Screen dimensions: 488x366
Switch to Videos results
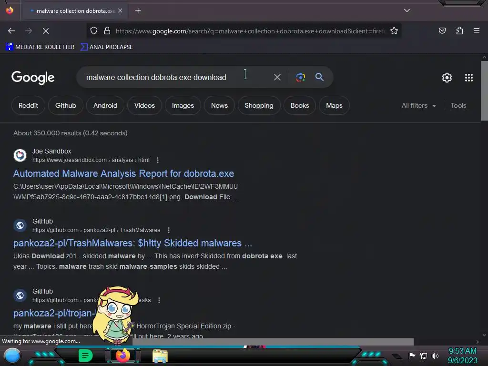[144, 105]
